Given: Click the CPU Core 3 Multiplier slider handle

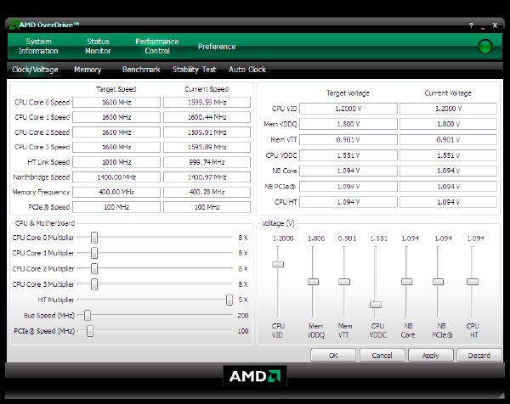Looking at the screenshot, I should click(94, 284).
